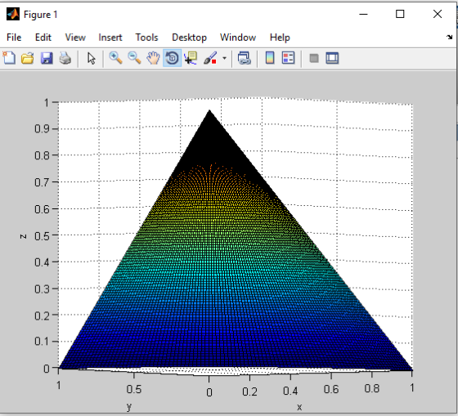This screenshot has width=458, height=416.
Task: Click the y axis label
Action: click(129, 407)
